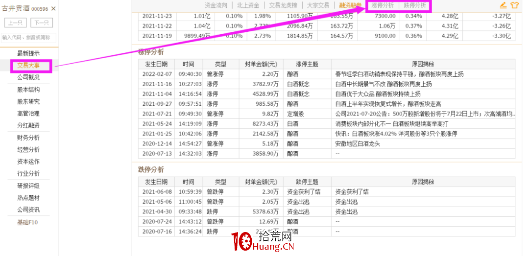529x256 pixels.
Task: Select the 2021-05-06 limit-down date
Action: [x=157, y=202]
